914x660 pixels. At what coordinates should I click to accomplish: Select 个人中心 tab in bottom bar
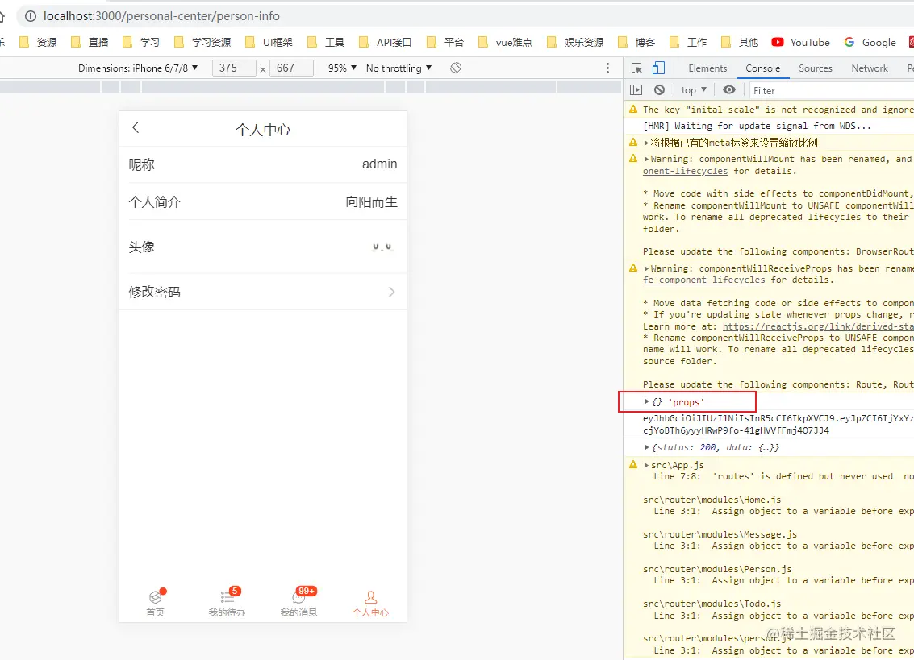[x=370, y=604]
